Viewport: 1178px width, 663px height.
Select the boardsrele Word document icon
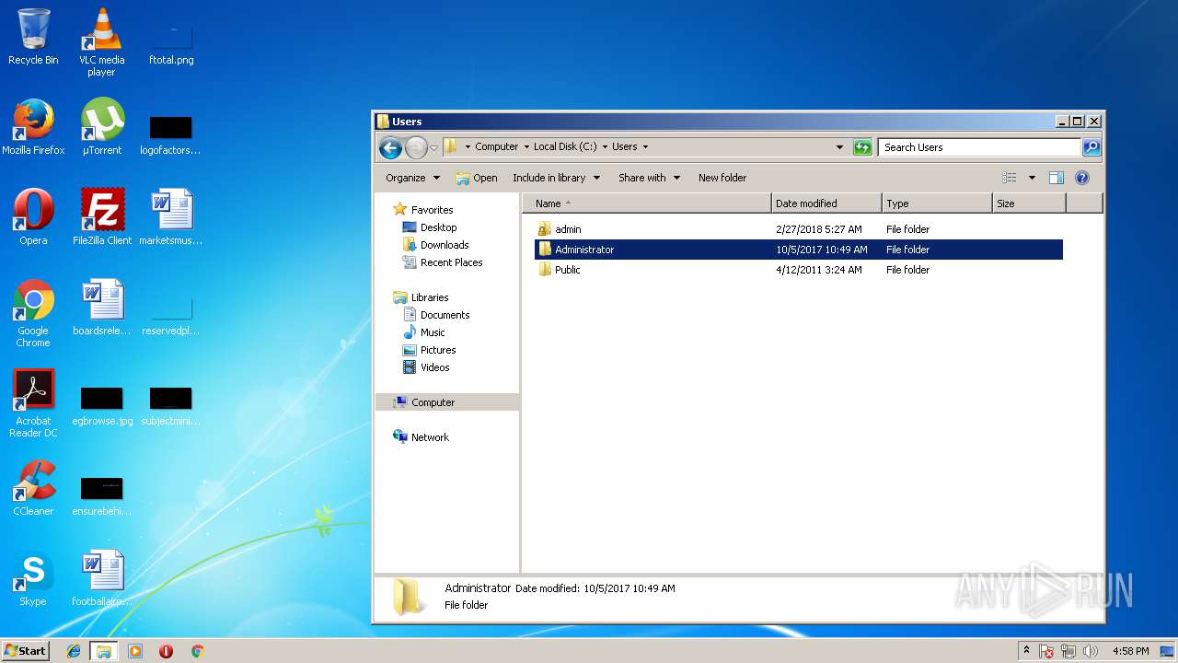(101, 308)
